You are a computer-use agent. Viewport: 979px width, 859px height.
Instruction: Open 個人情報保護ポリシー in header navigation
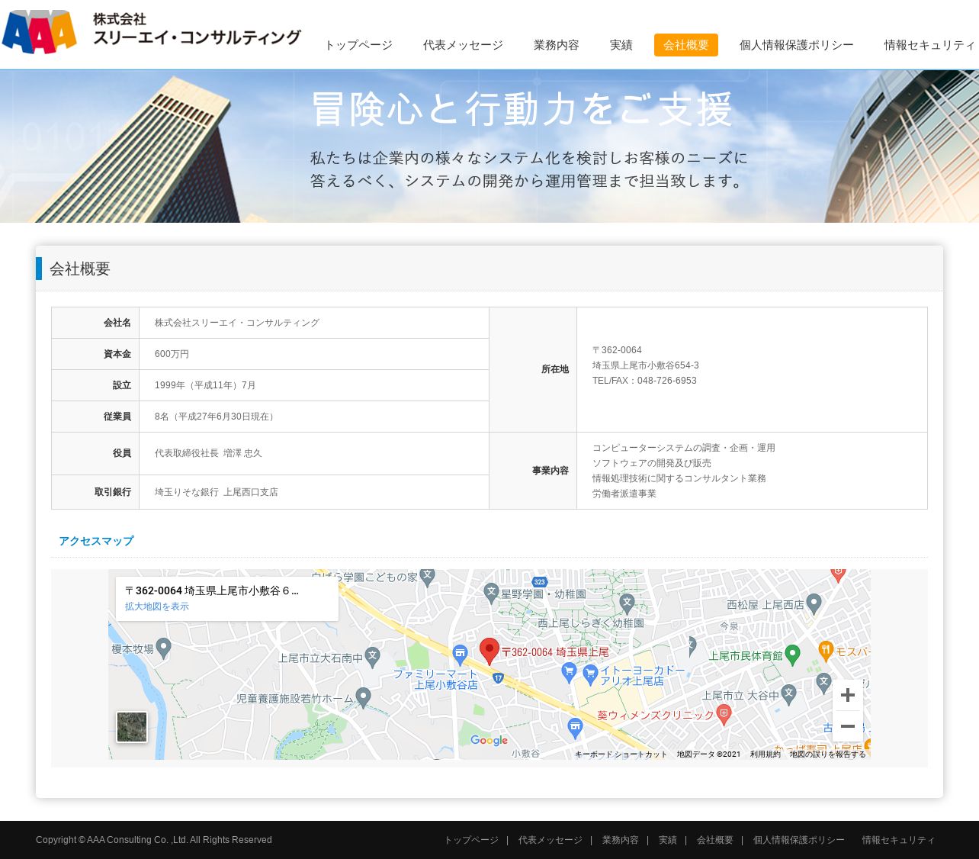[x=796, y=45]
